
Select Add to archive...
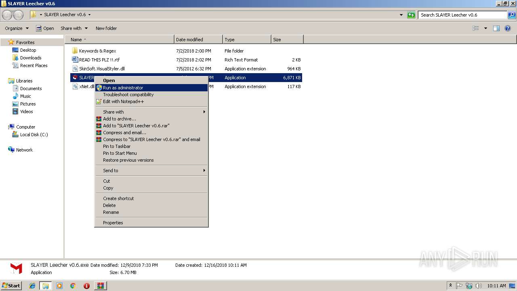click(x=151, y=119)
